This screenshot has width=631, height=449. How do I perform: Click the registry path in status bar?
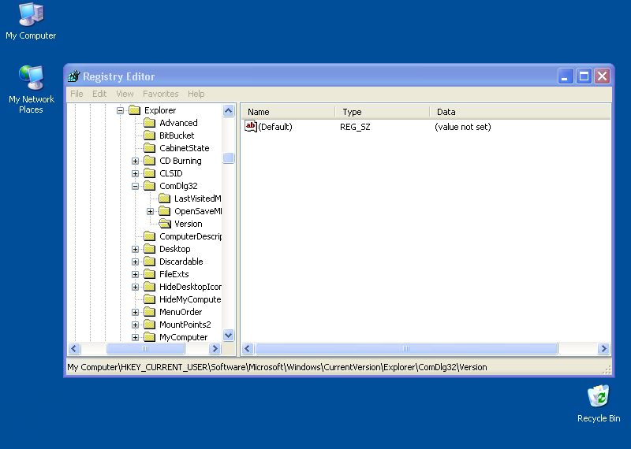tap(277, 367)
